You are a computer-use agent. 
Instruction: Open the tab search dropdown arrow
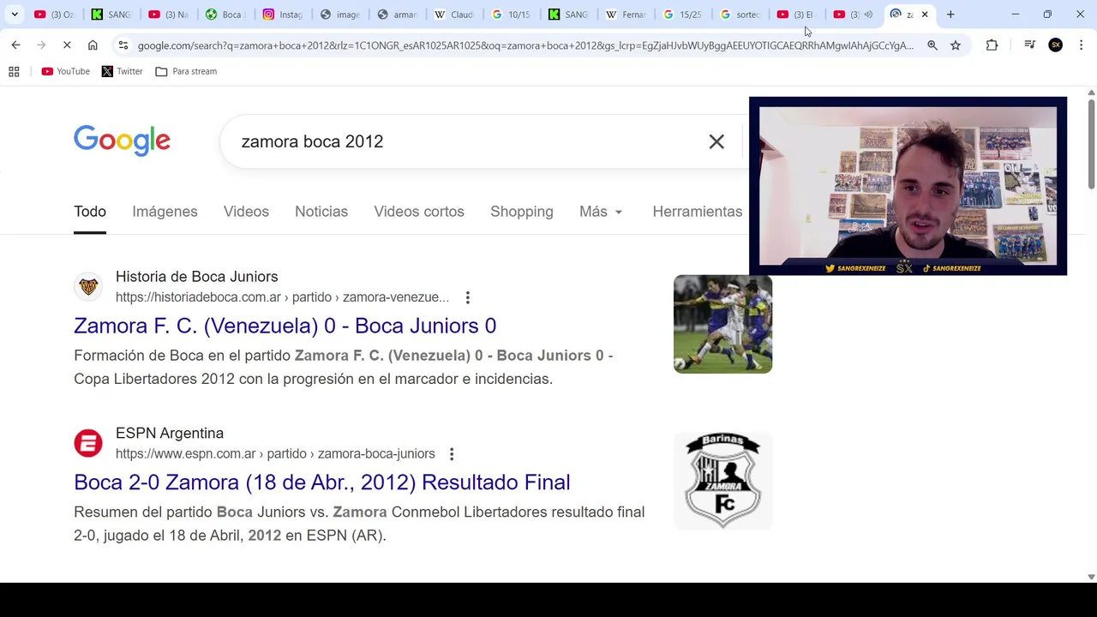pos(15,15)
